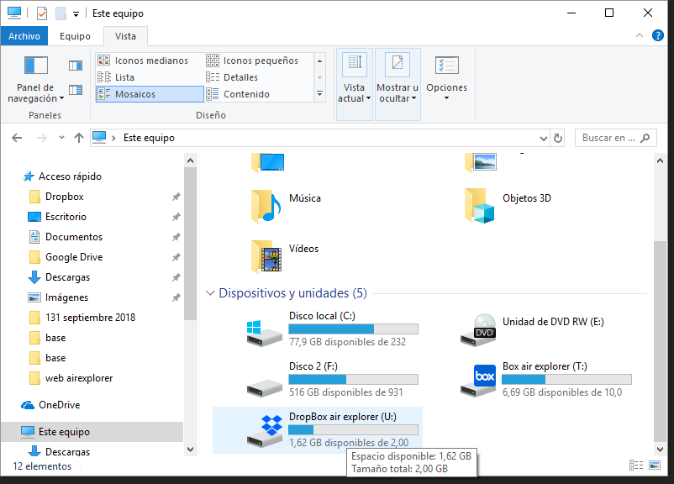The image size is (674, 484).
Task: Switch to the Equipo ribbon tab
Action: point(75,36)
